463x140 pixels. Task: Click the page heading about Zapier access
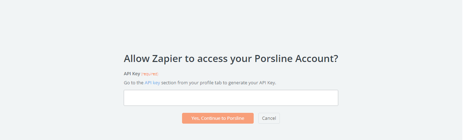click(x=231, y=59)
